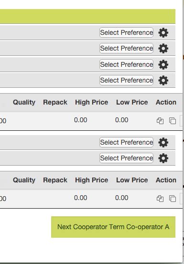This screenshot has width=184, height=264.
Task: Click the paste-documents icon in the second table's Action column
Action: click(160, 199)
